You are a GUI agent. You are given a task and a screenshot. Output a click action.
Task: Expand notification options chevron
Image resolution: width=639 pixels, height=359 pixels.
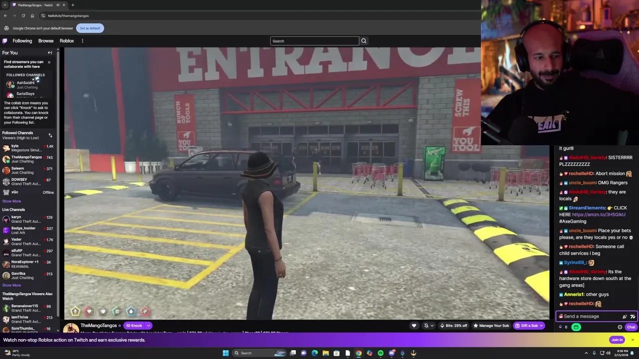(x=432, y=326)
